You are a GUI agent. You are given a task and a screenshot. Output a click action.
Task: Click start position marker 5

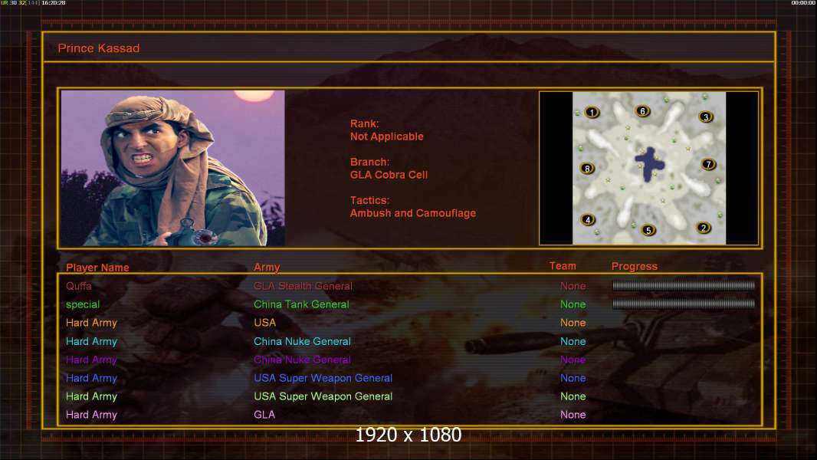(648, 230)
